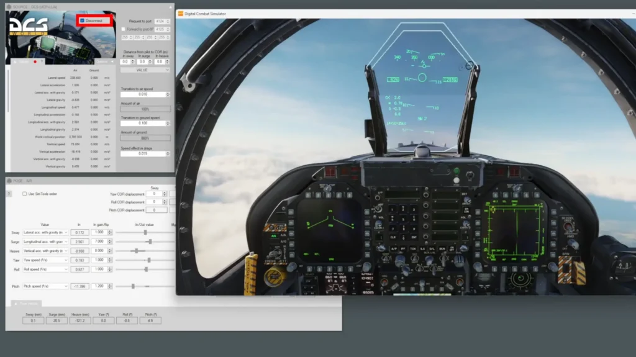The width and height of the screenshot is (636, 357).
Task: Open the Surge value dropdown
Action: coord(45,242)
